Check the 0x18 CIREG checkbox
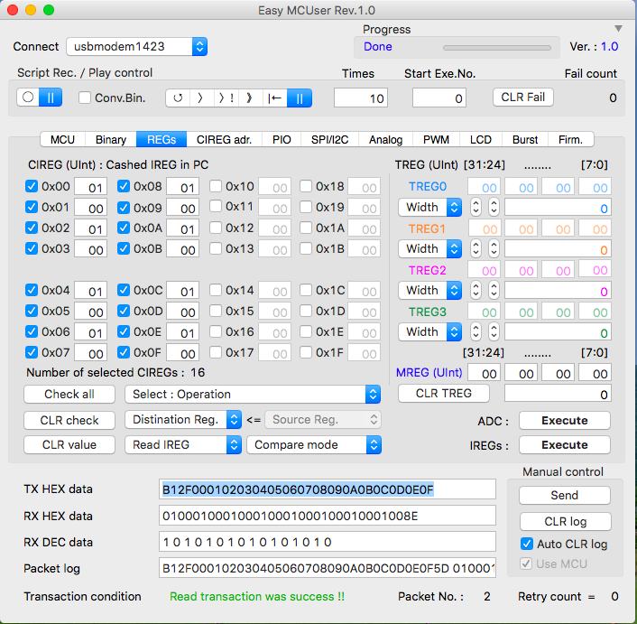Viewport: 637px width, 624px height. point(306,186)
